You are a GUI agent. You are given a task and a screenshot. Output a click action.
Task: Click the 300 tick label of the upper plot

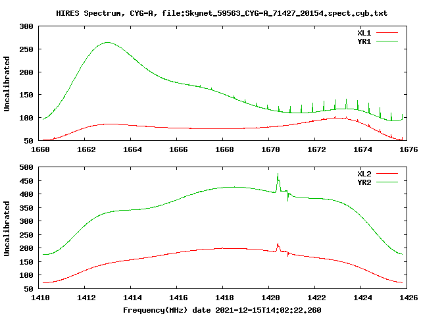pos(26,26)
